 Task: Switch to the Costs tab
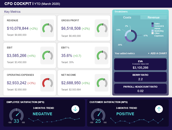pos(127,17)
